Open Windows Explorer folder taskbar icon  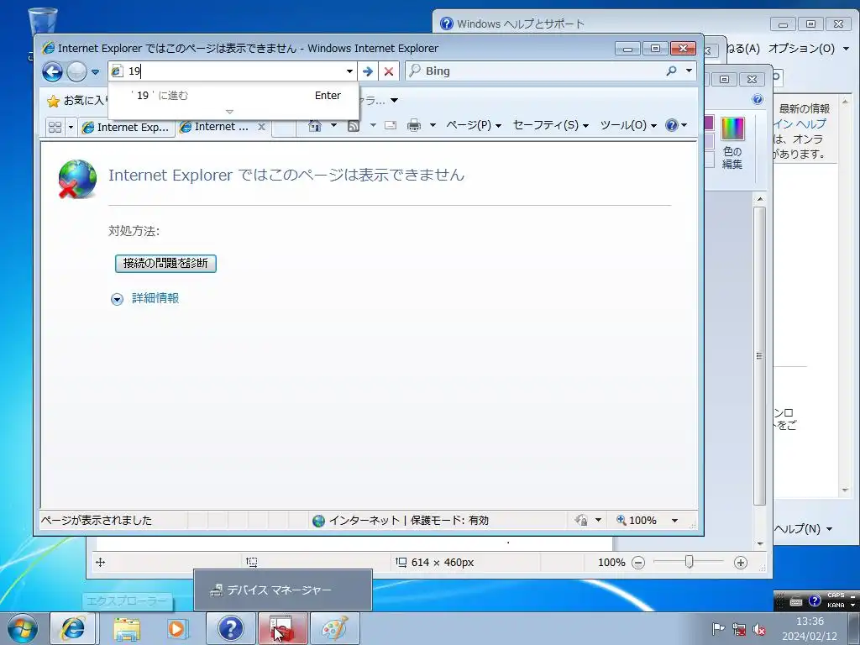127,628
